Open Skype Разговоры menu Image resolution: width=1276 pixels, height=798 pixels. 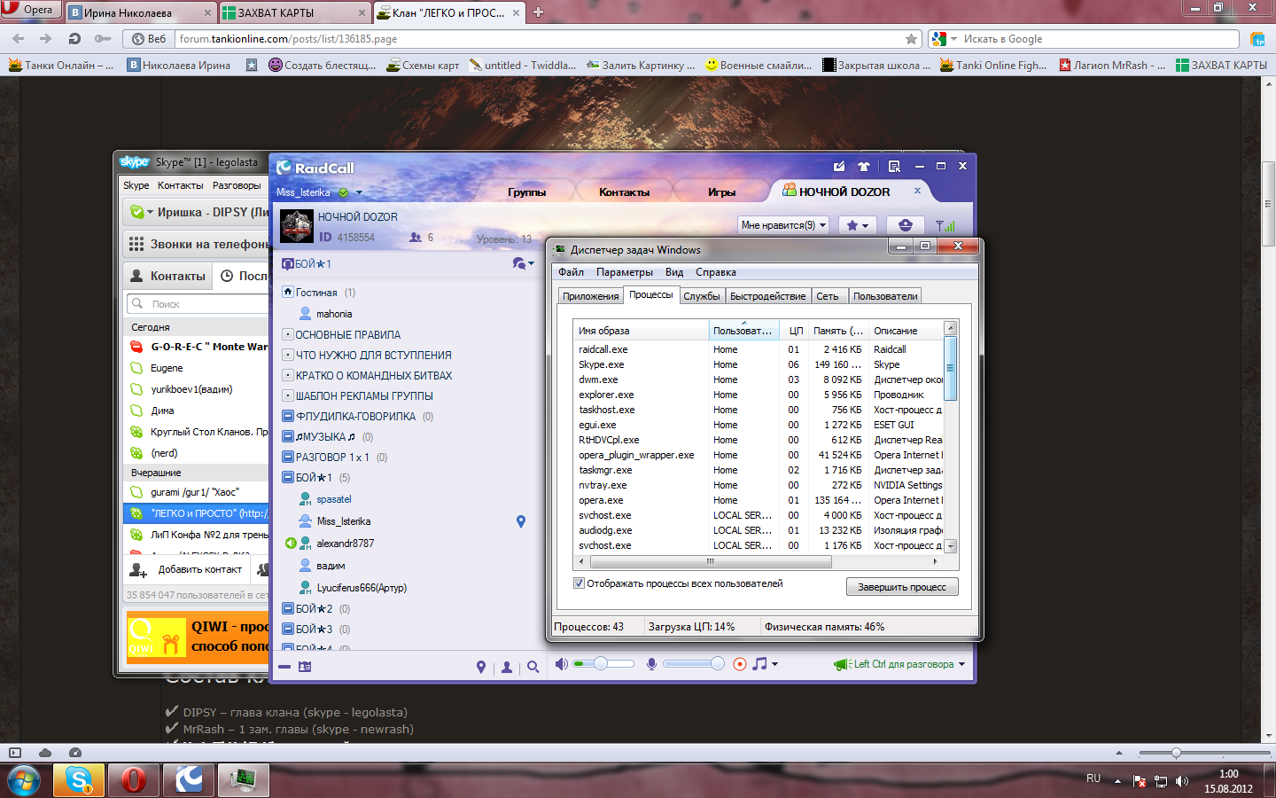pos(237,185)
